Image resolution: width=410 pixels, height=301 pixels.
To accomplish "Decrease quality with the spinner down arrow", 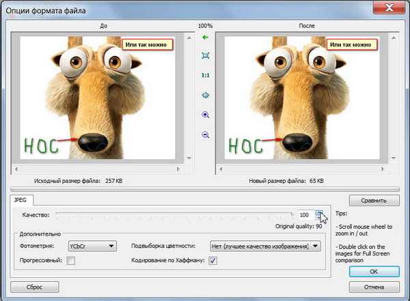I will coord(319,217).
